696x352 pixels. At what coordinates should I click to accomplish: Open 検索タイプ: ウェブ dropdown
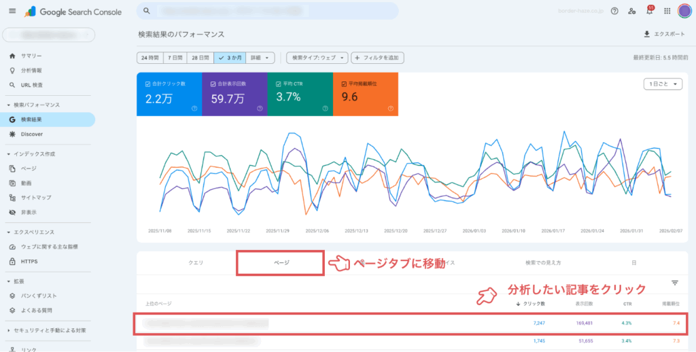317,58
